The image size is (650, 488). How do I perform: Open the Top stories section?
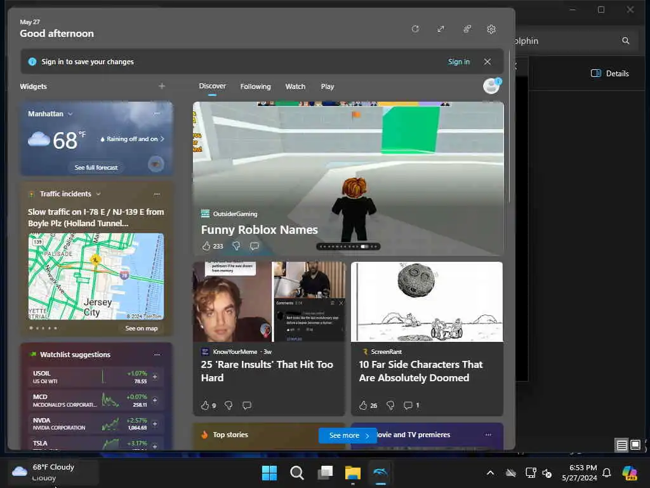[230, 435]
